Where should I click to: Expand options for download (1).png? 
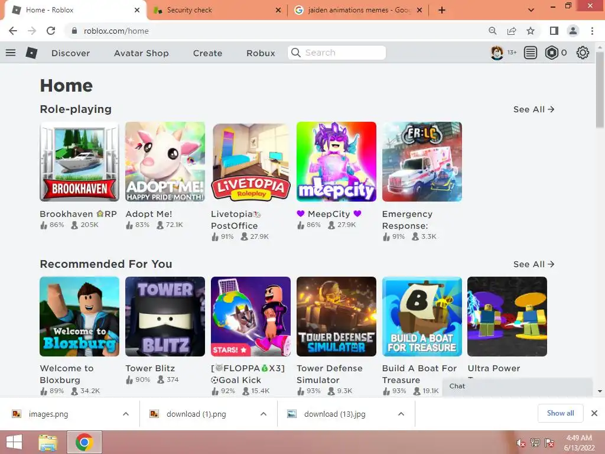point(264,414)
